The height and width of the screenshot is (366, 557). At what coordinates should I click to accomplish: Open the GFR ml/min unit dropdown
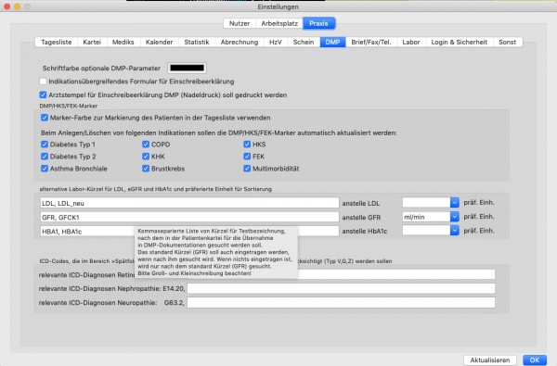(x=454, y=217)
